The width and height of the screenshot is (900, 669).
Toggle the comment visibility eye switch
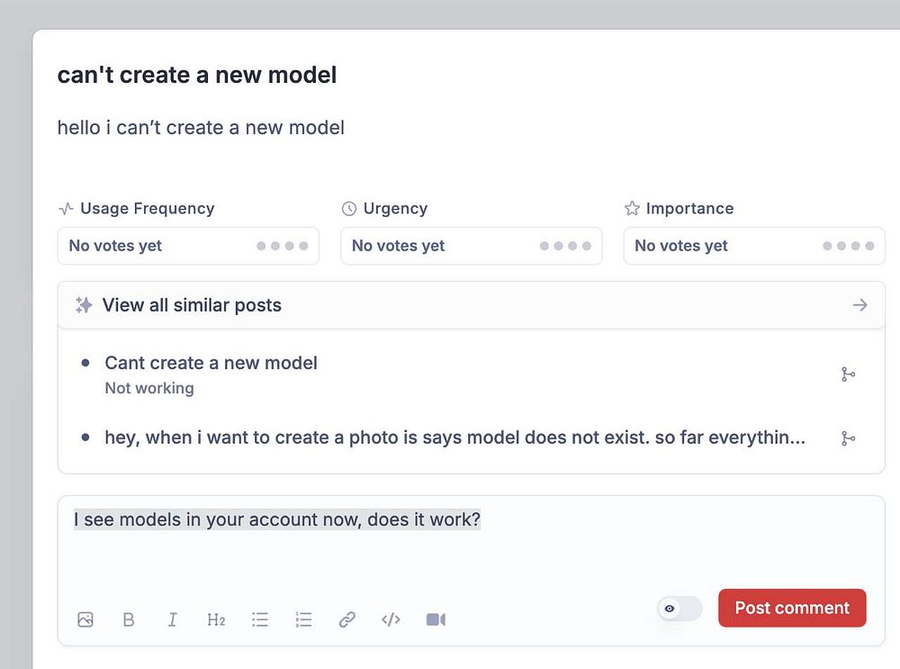coord(679,609)
